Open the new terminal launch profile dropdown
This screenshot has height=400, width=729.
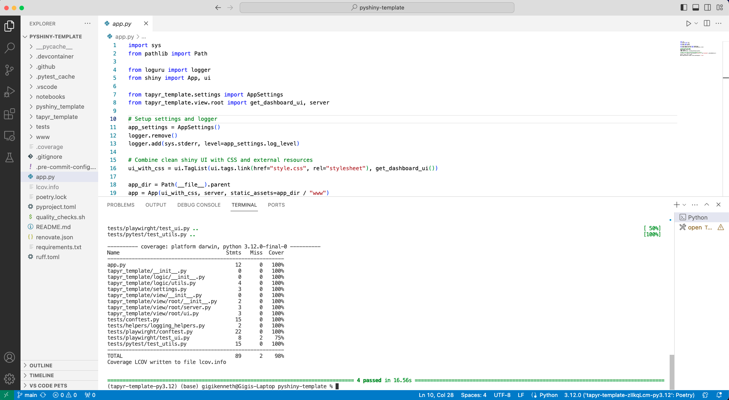click(684, 205)
